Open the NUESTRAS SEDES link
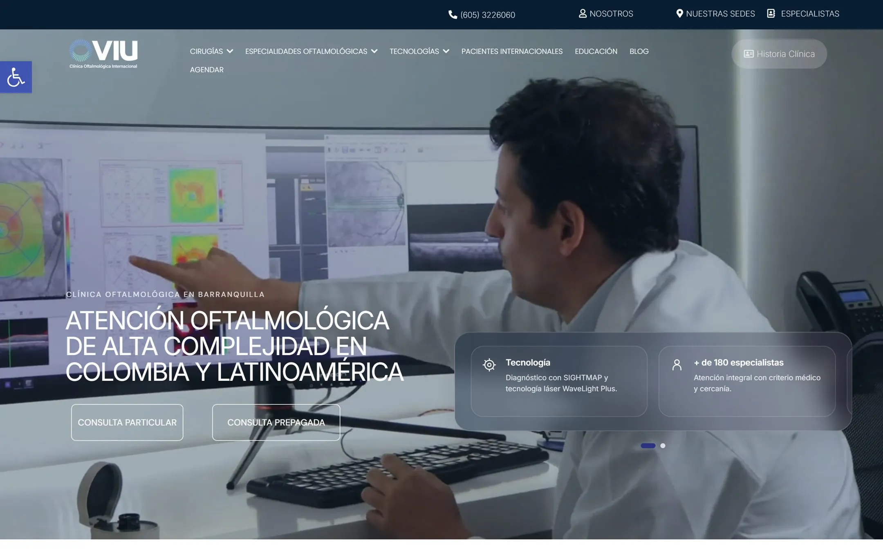883x551 pixels. click(x=720, y=13)
